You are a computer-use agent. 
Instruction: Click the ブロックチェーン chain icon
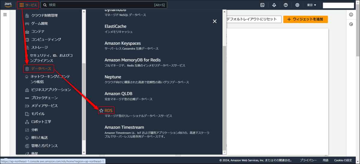[x=27, y=98]
